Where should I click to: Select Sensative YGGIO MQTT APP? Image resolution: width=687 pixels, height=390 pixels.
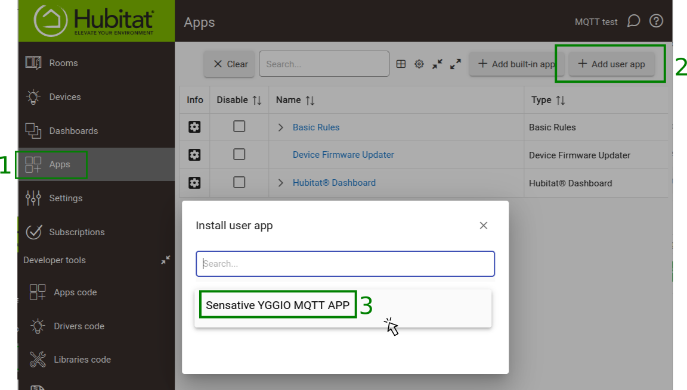tap(278, 305)
